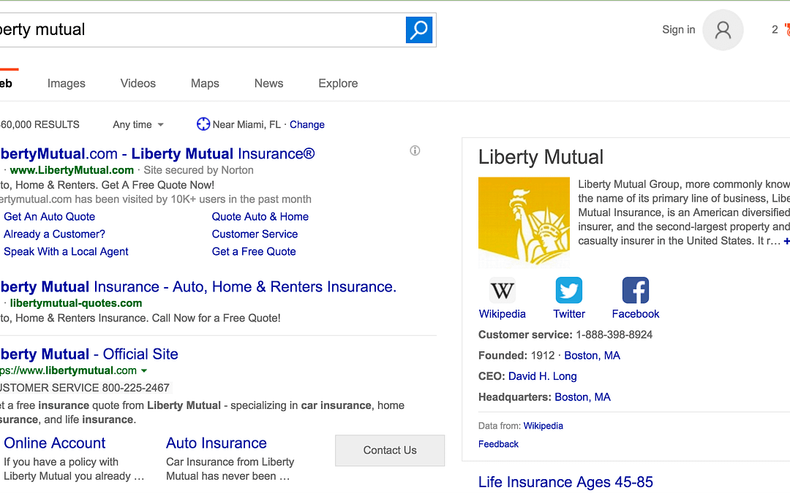Expand the truncated Liberty Mutual description

[786, 241]
